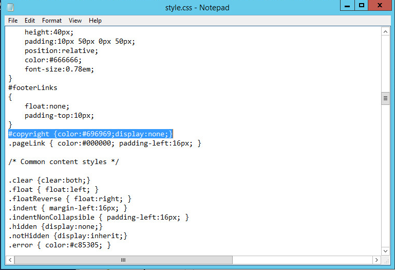Click the horizontal scrollbar left arrow
The height and width of the screenshot is (270, 395).
(x=10, y=260)
